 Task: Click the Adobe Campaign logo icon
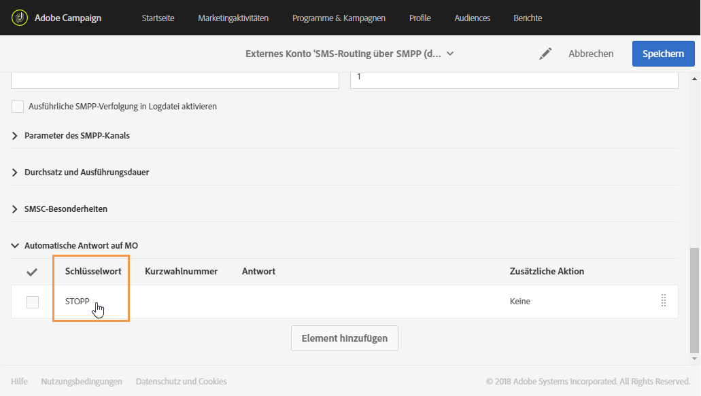coord(19,18)
